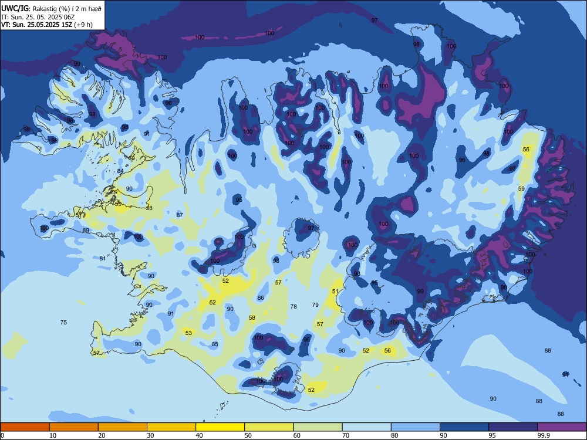This screenshot has height=440, width=587.
Task: Select the orange 10–20 legend color band
Action: point(74,427)
